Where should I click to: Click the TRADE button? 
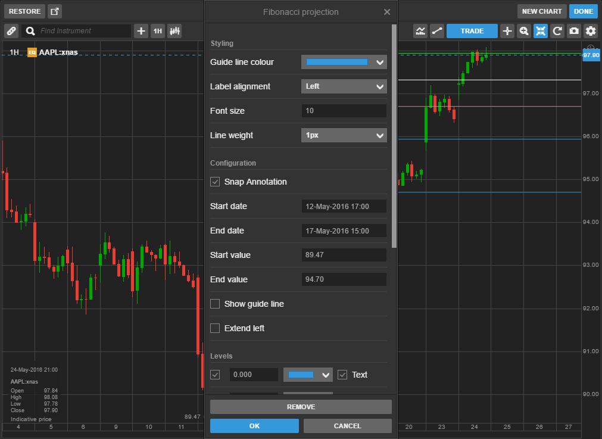tap(472, 31)
